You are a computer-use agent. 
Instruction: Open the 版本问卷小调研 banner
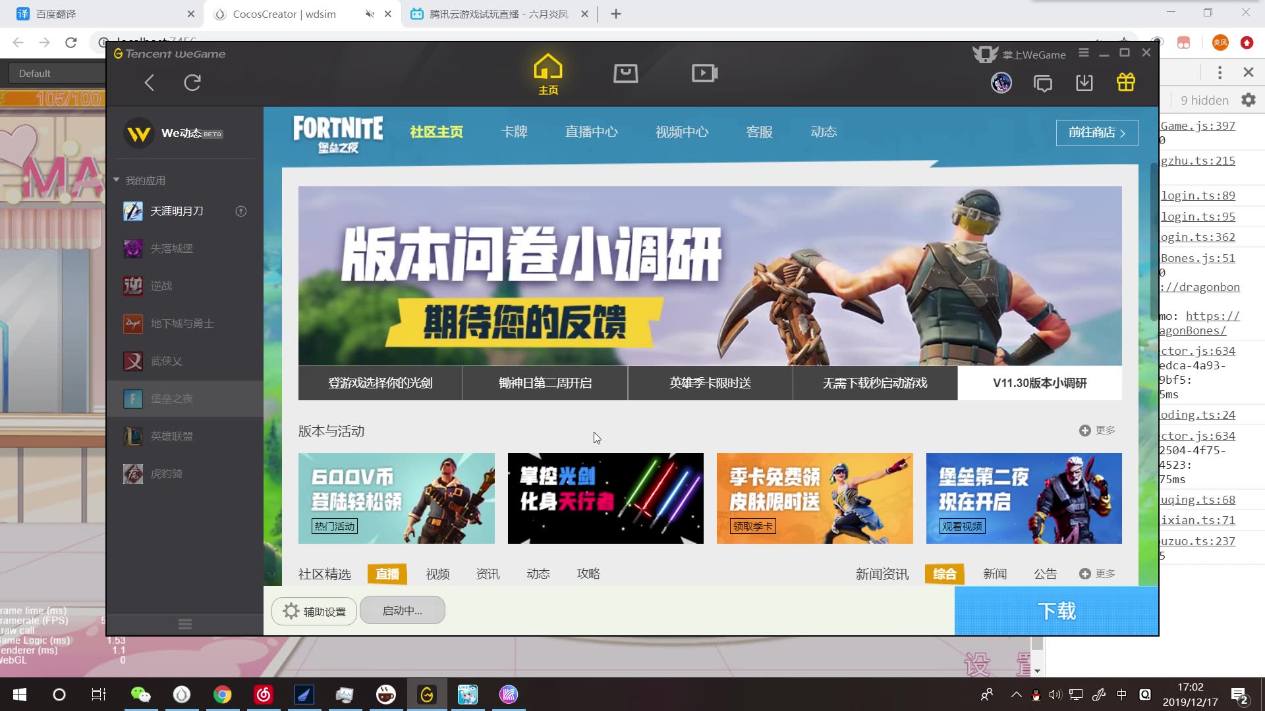pyautogui.click(x=710, y=276)
